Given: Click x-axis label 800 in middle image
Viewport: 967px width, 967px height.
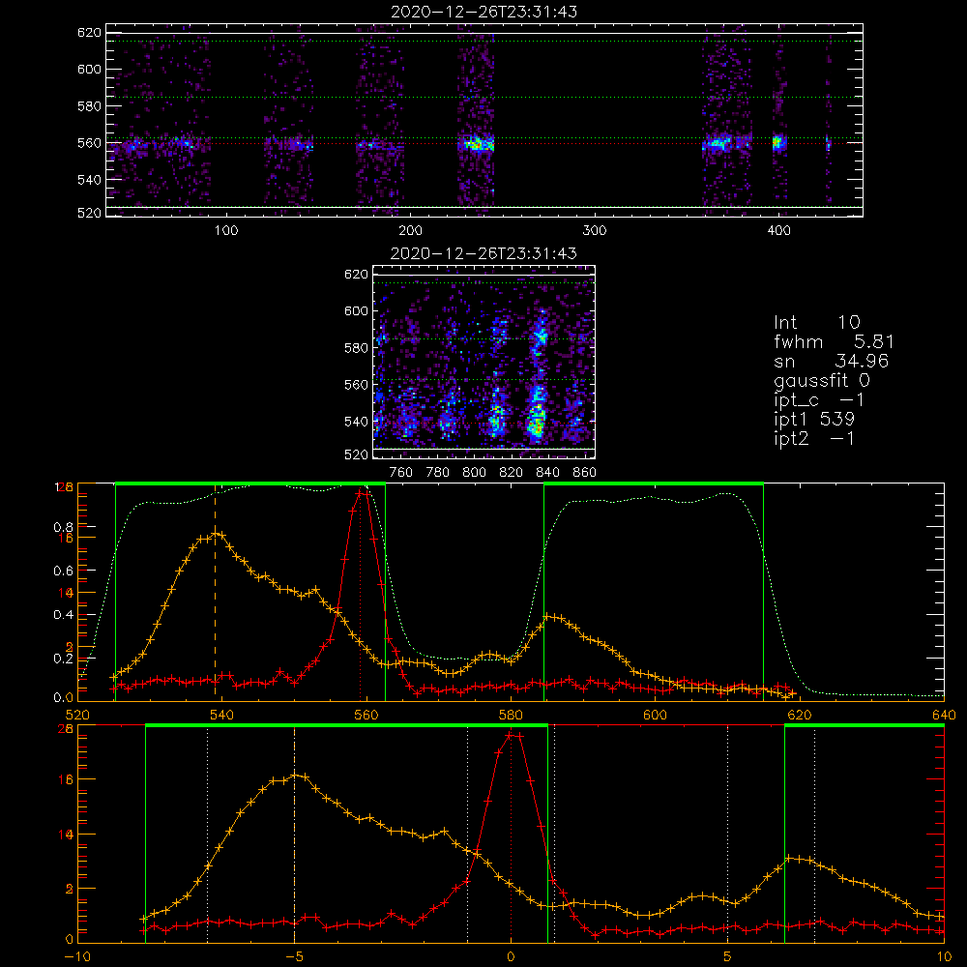Looking at the screenshot, I should click(x=474, y=473).
